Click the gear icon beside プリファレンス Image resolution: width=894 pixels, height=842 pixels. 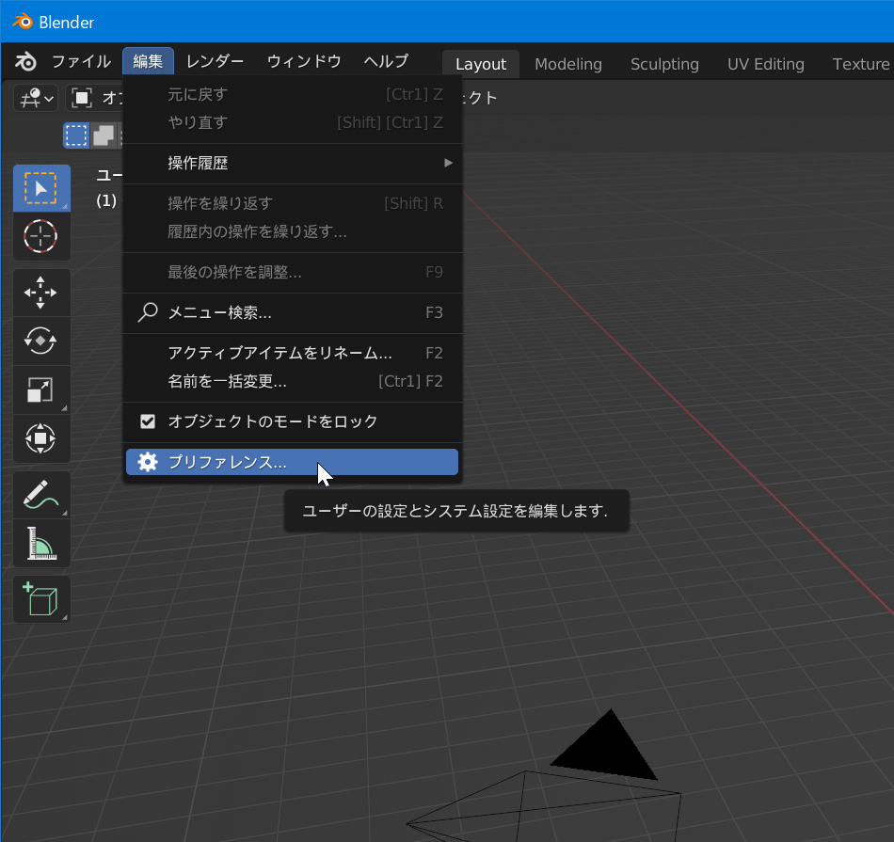[x=148, y=462]
